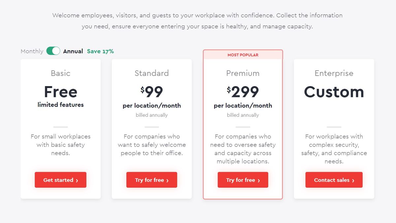This screenshot has height=223, width=396.
Task: Click the Custom Enterprise pricing heading
Action: [x=334, y=92]
